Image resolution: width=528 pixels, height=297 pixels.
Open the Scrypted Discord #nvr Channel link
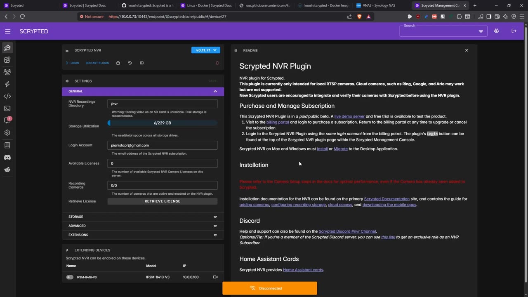pos(347,231)
